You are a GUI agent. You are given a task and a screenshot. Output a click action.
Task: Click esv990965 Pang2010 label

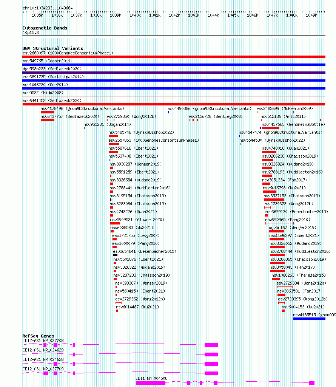point(288,220)
